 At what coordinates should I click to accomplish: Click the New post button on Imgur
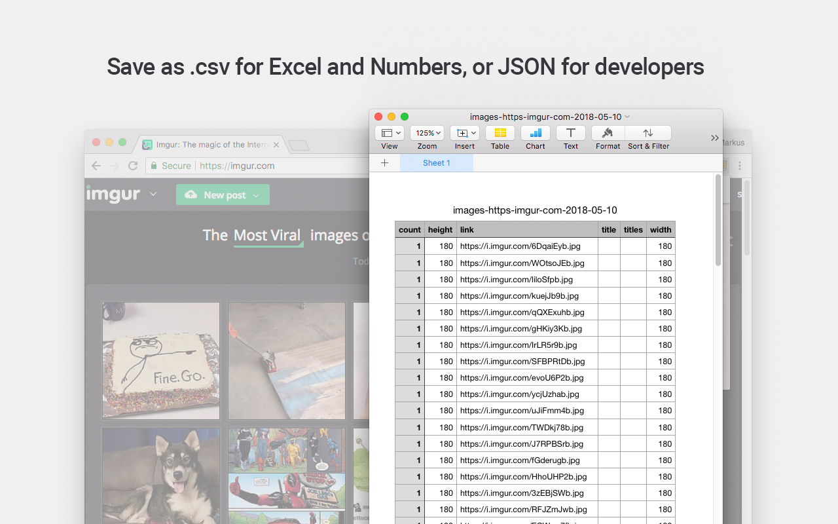[223, 195]
